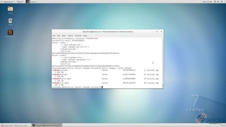Click the '--name redhawk-sdrroot-fs' line
226x127 pixels.
click(75, 47)
